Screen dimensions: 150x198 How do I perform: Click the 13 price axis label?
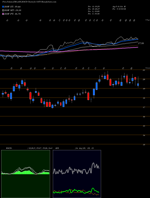click(x=144, y=145)
